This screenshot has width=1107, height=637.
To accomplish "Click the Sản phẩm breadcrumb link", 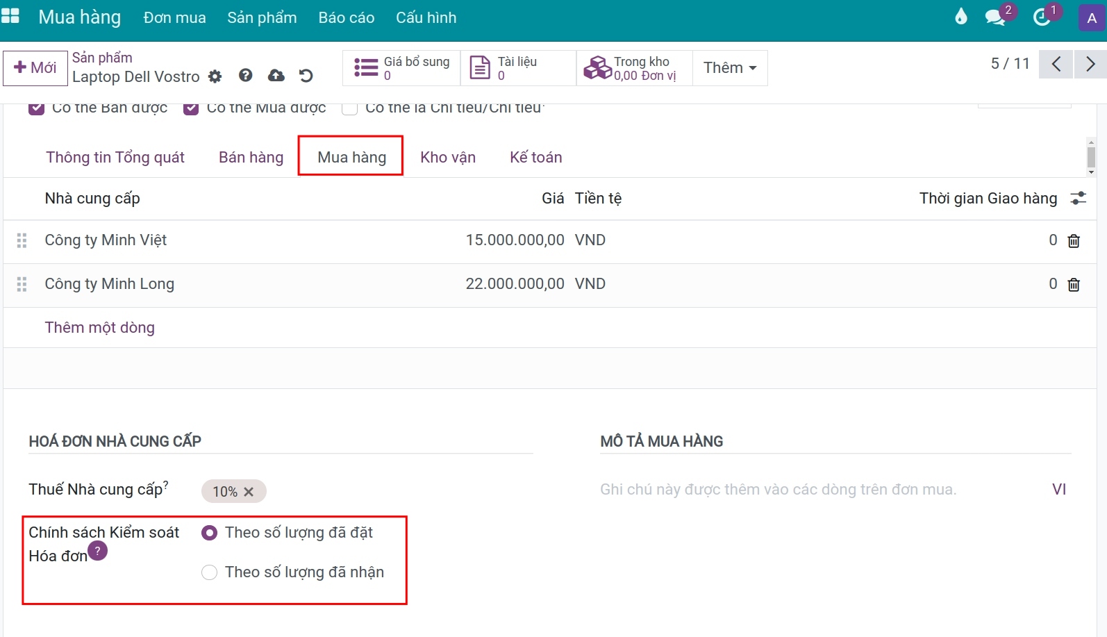I will [x=102, y=58].
